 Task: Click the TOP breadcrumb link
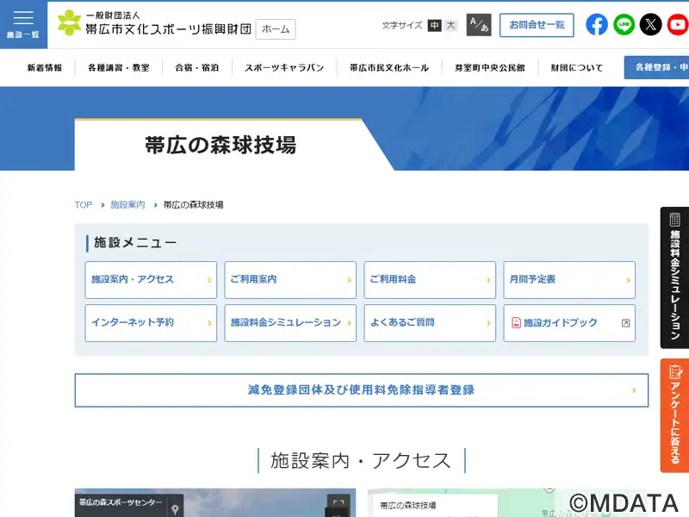click(83, 205)
